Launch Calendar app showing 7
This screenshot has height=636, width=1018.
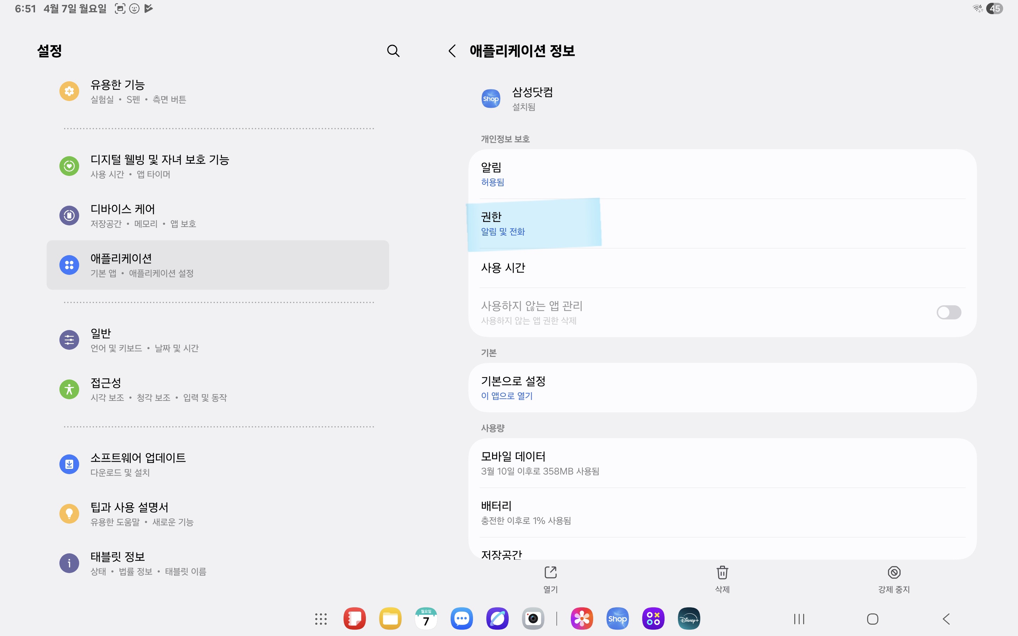point(426,619)
